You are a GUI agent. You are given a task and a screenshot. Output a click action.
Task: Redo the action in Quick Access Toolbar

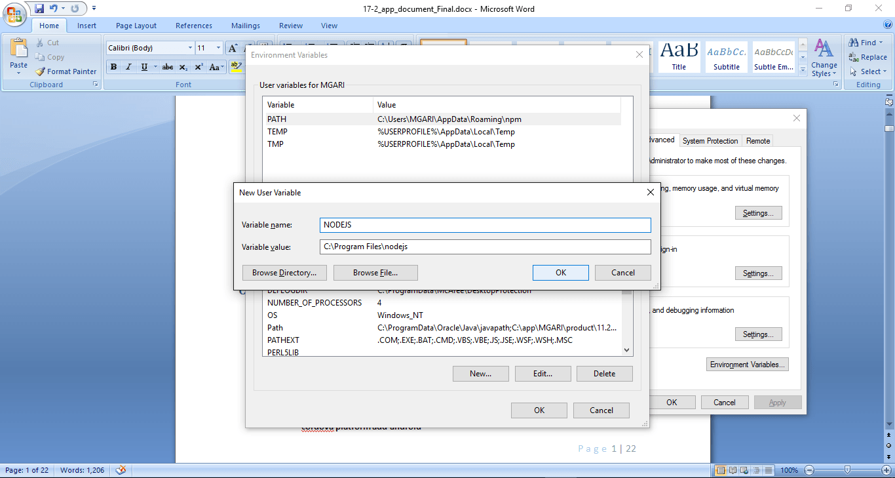pos(75,9)
